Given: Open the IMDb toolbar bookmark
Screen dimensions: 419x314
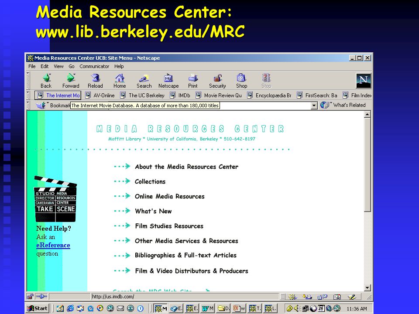Looking at the screenshot, I should tap(180, 96).
